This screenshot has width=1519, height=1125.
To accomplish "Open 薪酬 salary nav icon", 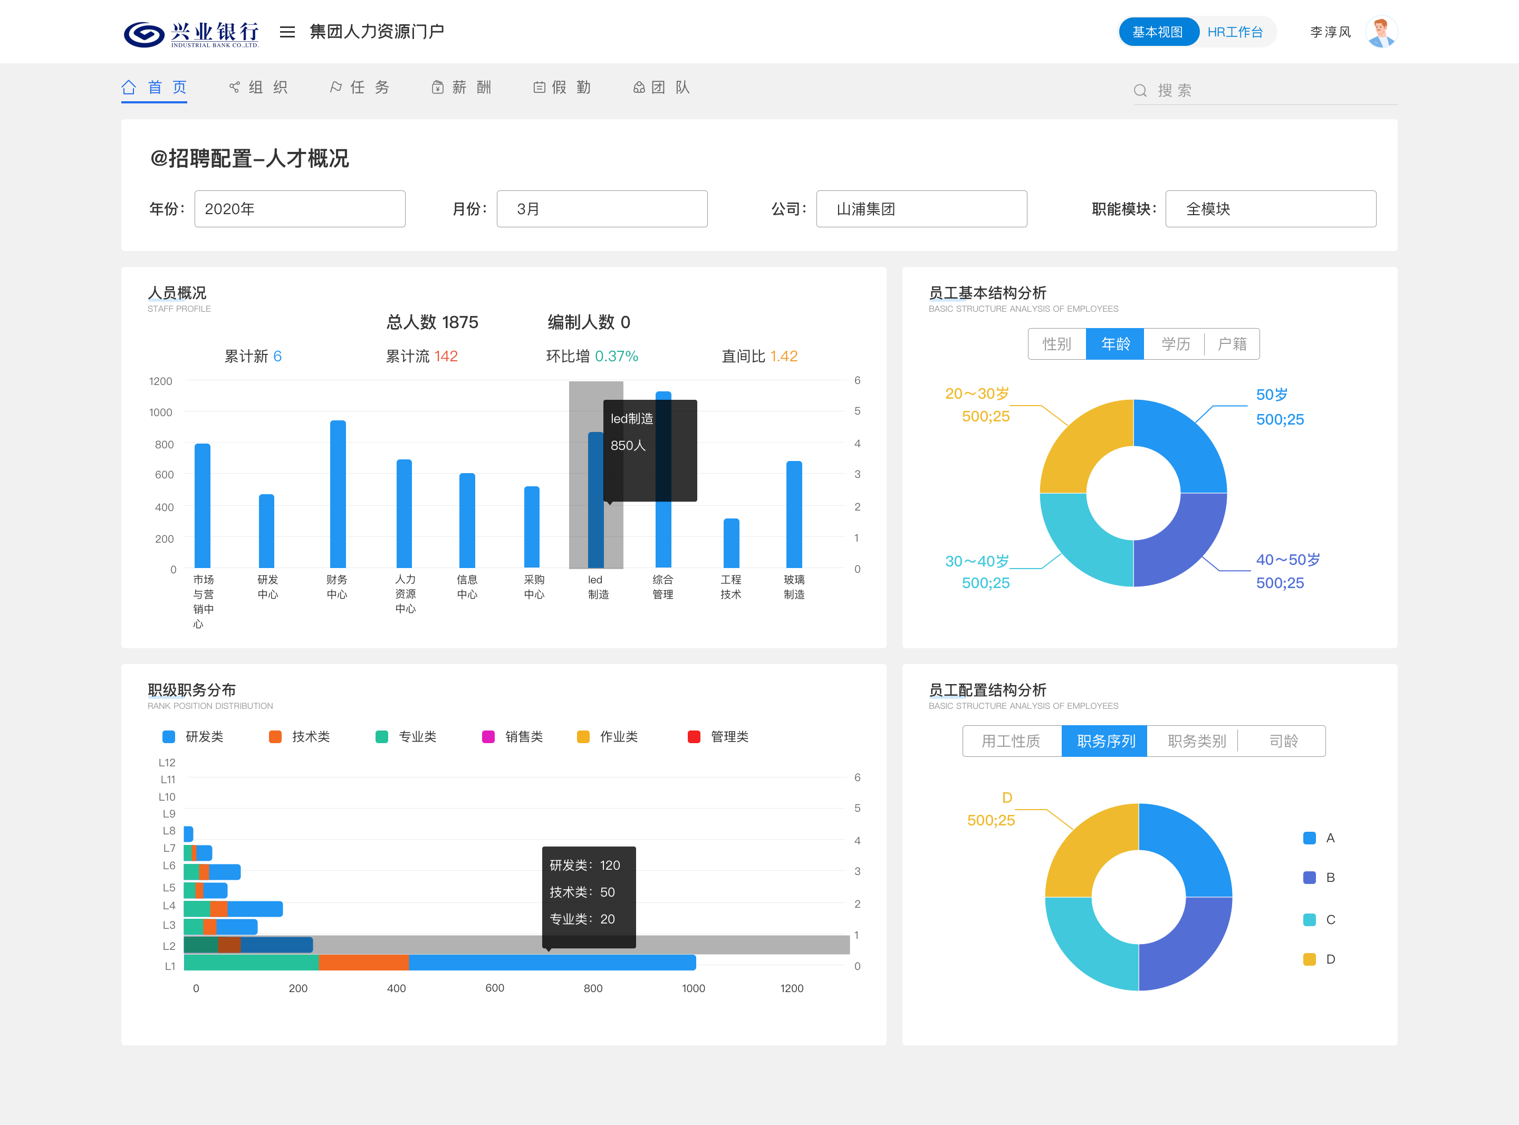I will point(438,87).
